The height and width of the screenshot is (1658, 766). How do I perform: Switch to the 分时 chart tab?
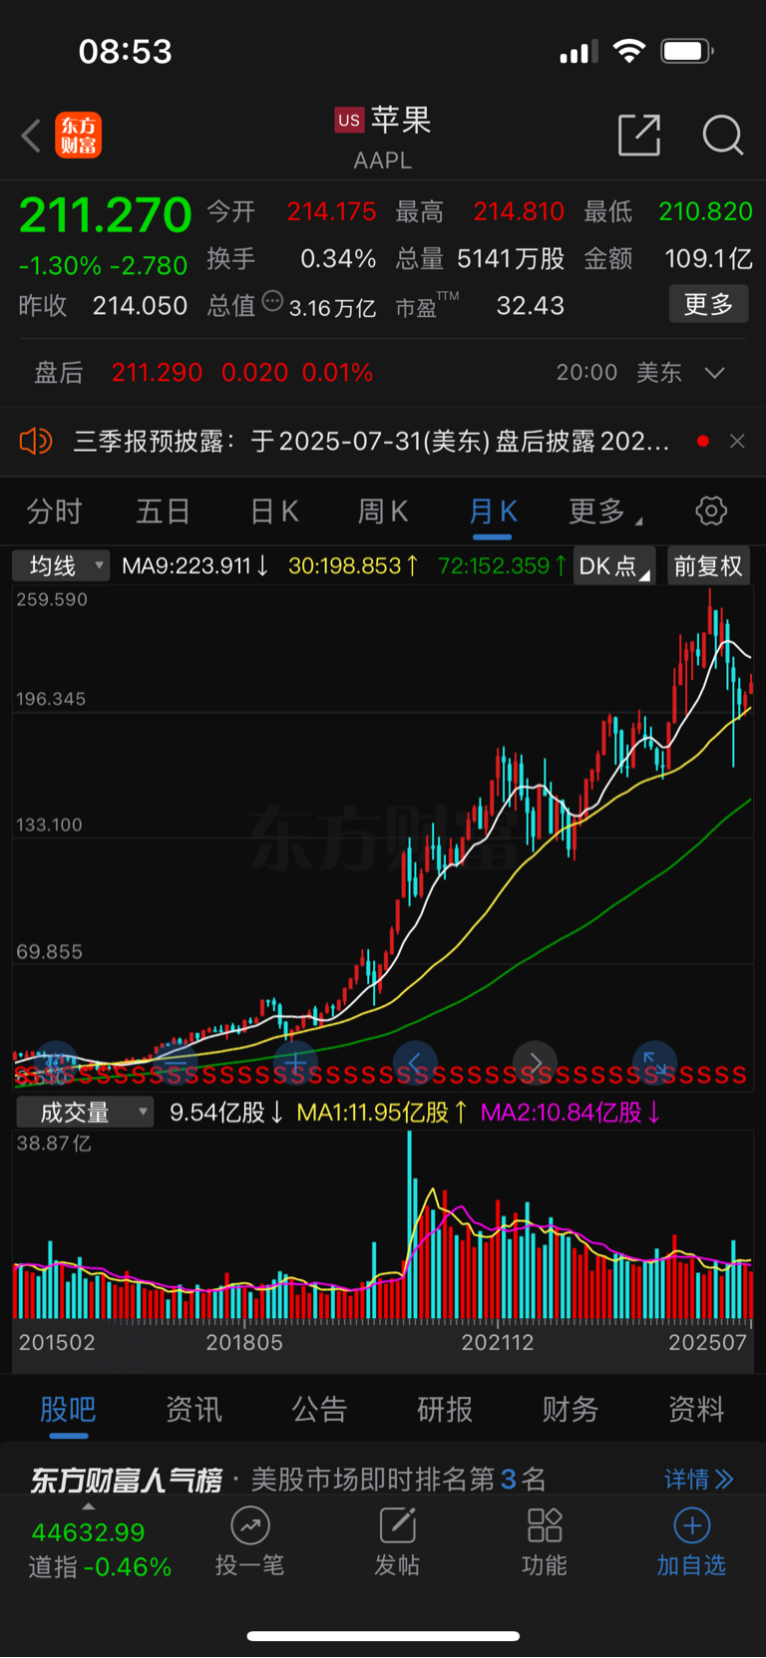point(54,512)
